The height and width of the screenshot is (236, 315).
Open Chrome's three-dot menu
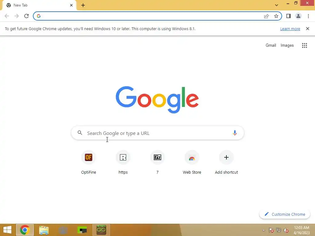point(308,16)
